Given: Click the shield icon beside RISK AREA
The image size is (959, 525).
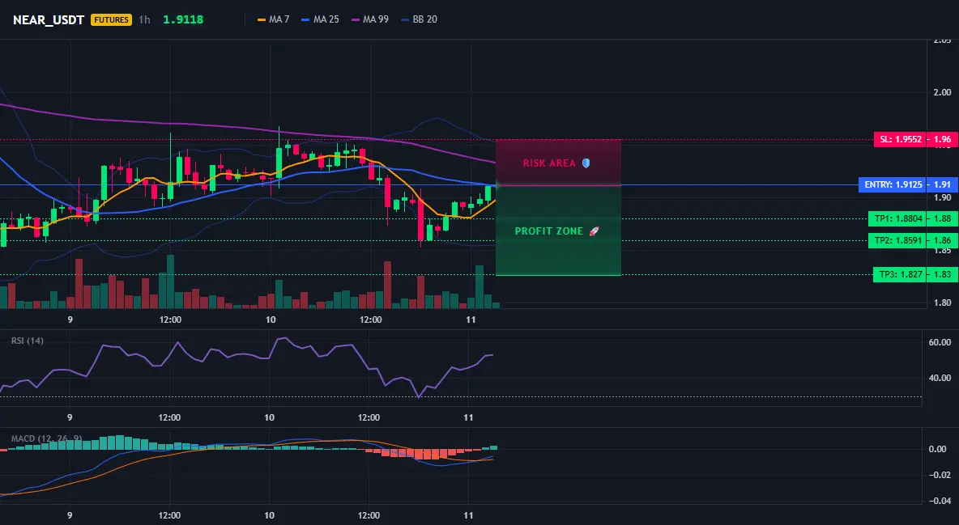Looking at the screenshot, I should 586,163.
